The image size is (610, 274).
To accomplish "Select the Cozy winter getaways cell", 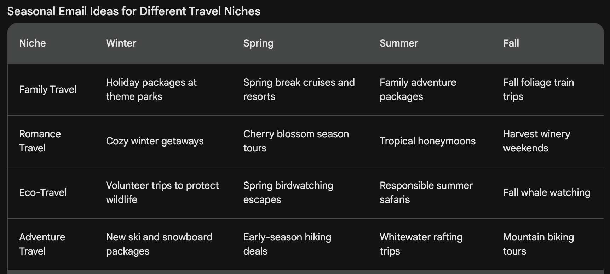I will [155, 141].
